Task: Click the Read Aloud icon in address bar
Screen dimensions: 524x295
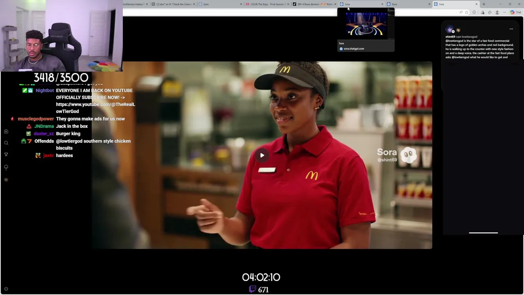Action: pos(461,12)
